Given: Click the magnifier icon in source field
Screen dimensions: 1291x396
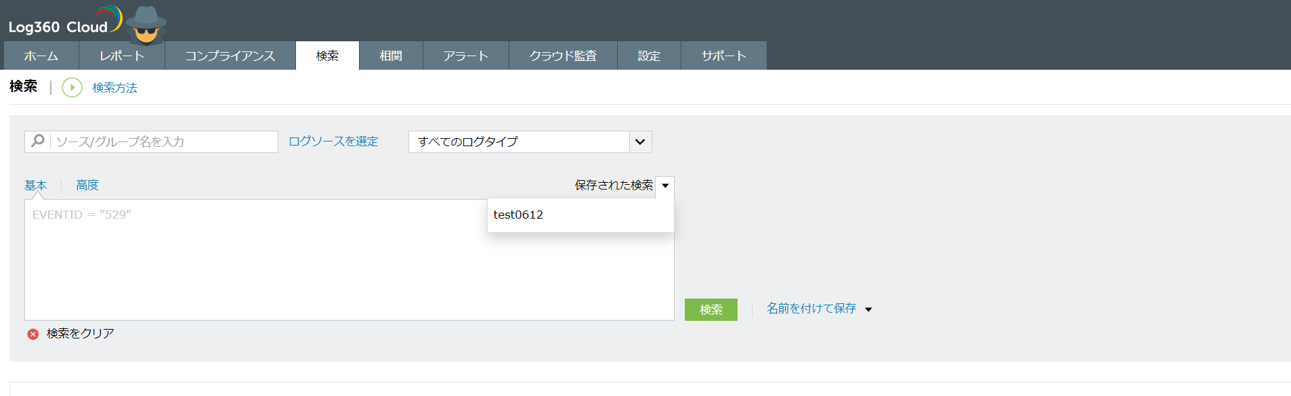Looking at the screenshot, I should pos(38,141).
